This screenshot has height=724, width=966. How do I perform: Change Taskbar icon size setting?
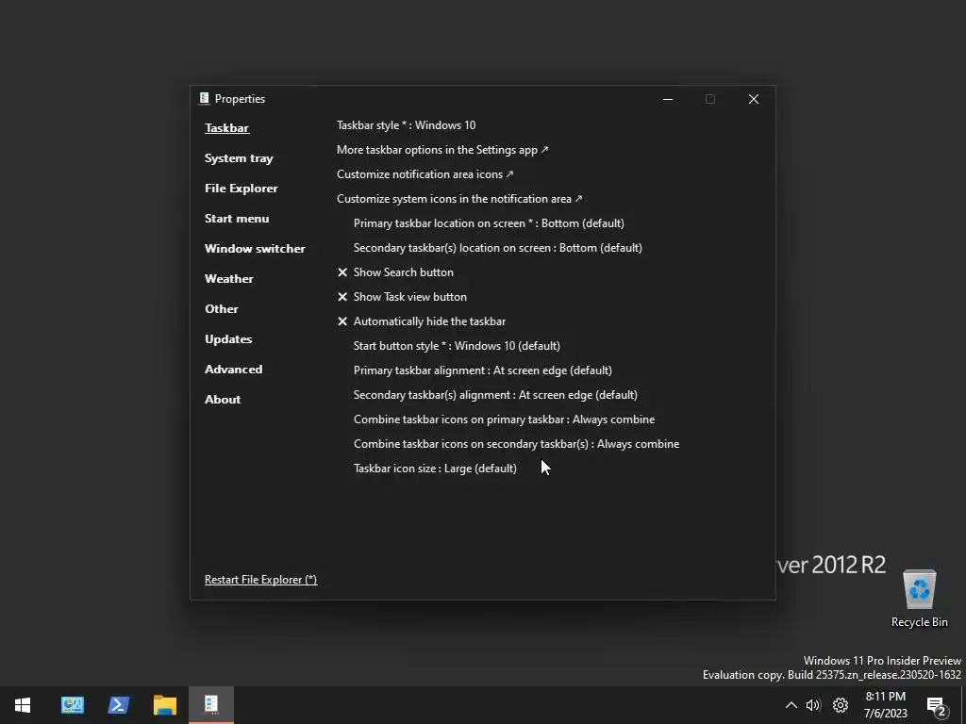point(435,469)
